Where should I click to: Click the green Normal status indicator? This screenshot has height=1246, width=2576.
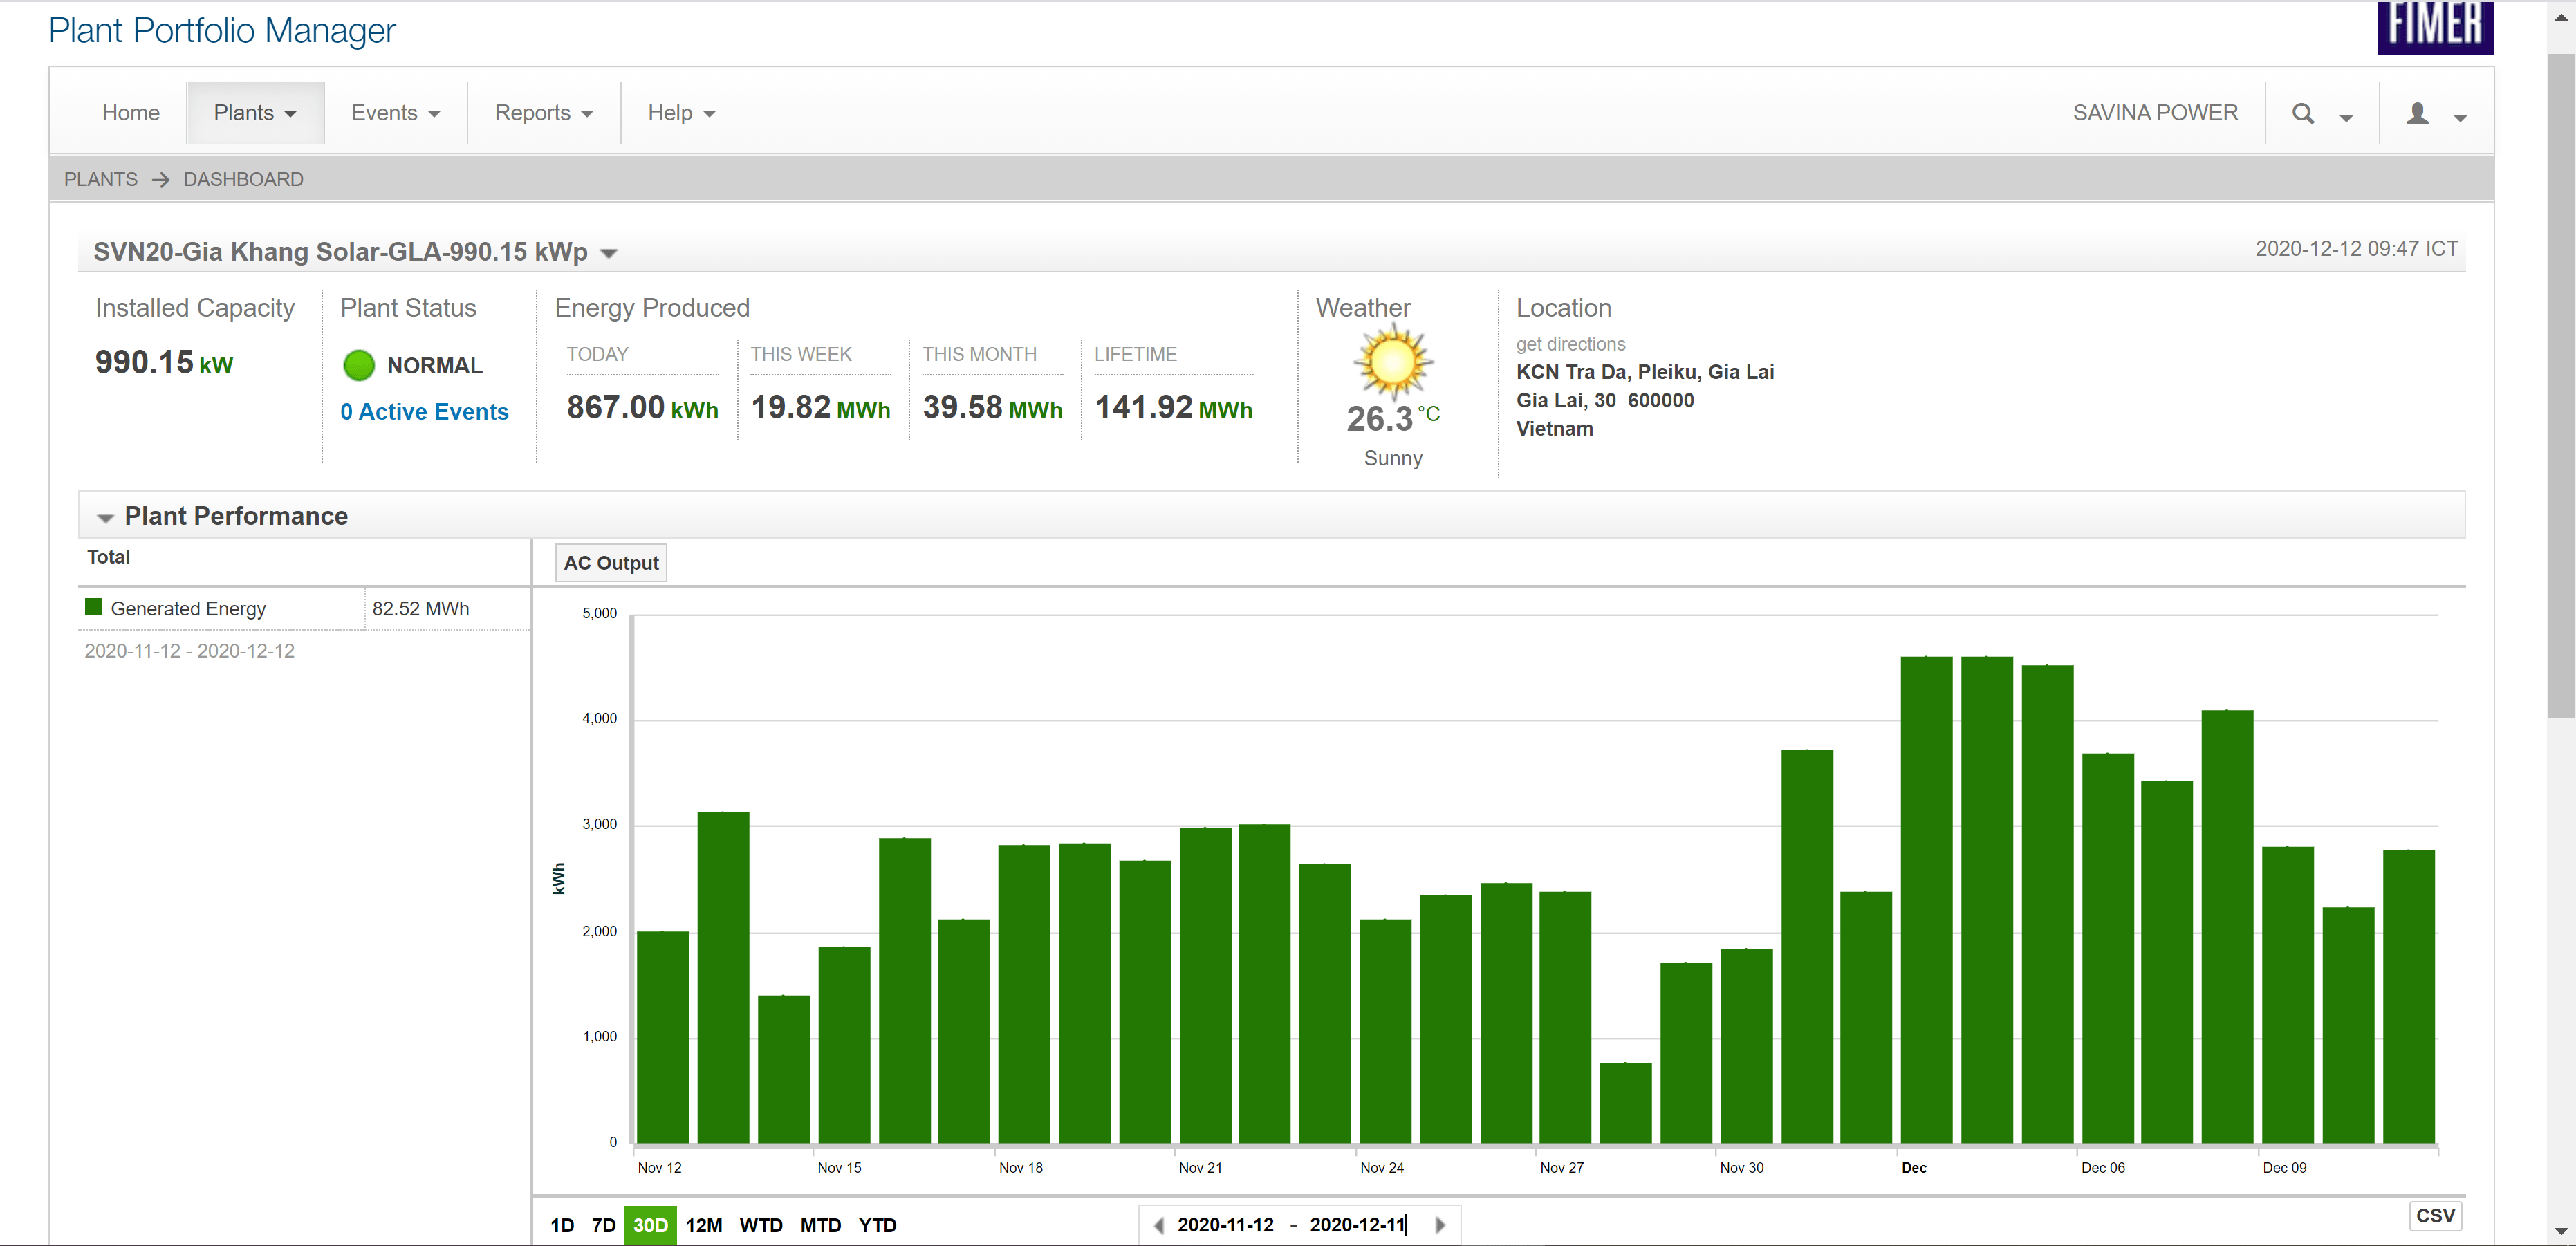(x=359, y=366)
